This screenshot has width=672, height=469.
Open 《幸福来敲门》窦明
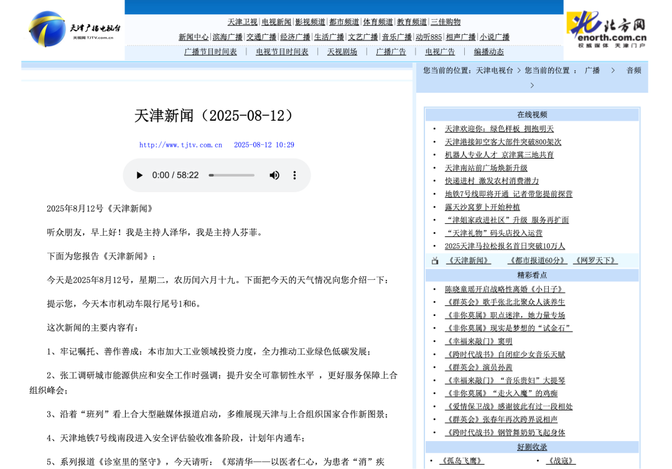(478, 341)
